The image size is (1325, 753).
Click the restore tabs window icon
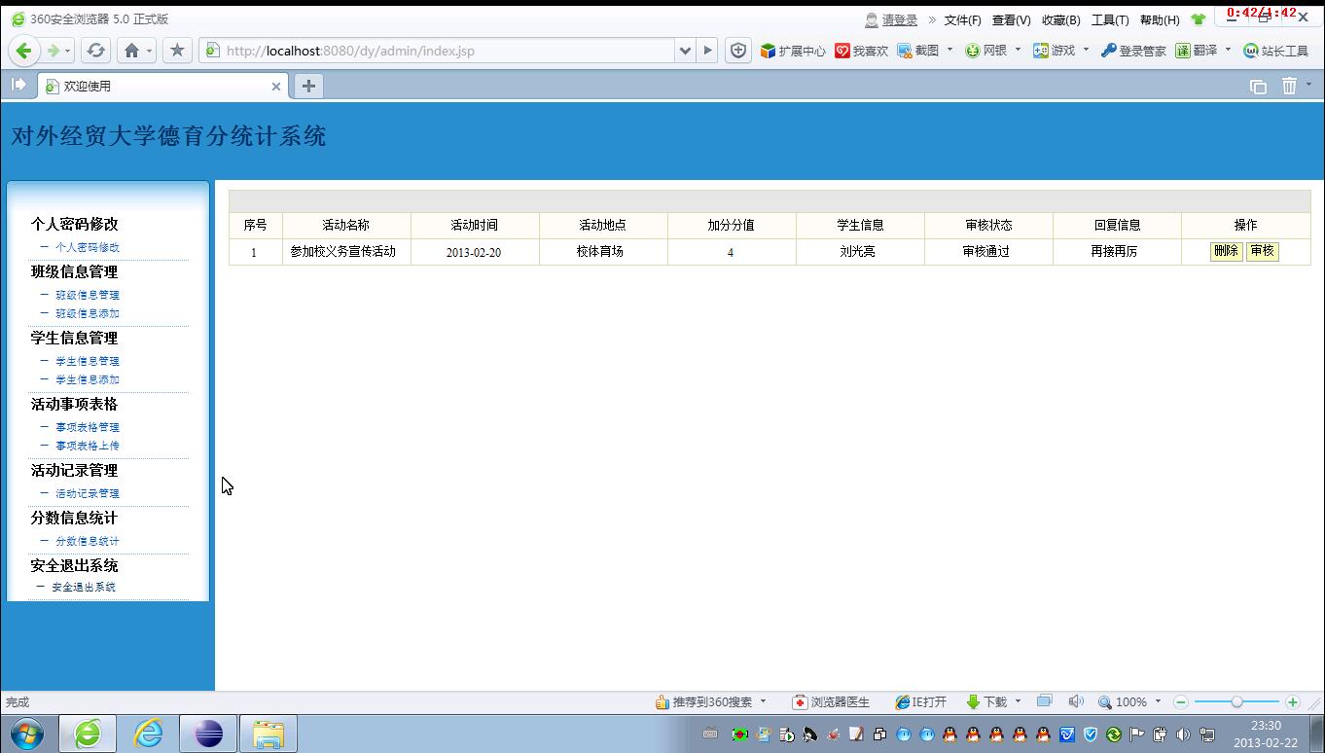pyautogui.click(x=1258, y=86)
